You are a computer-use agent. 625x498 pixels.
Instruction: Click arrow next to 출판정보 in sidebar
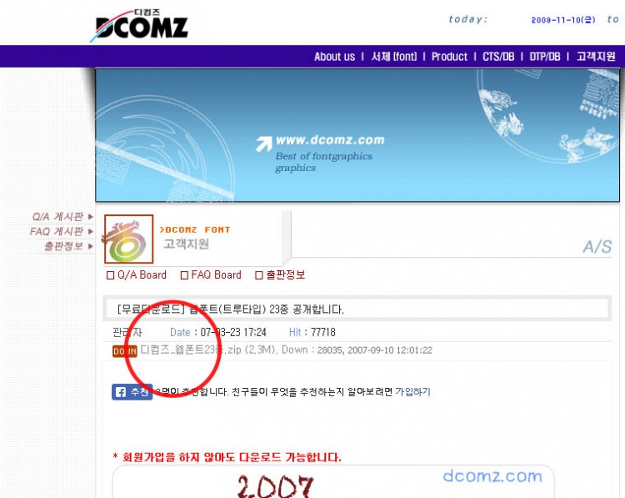(91, 246)
